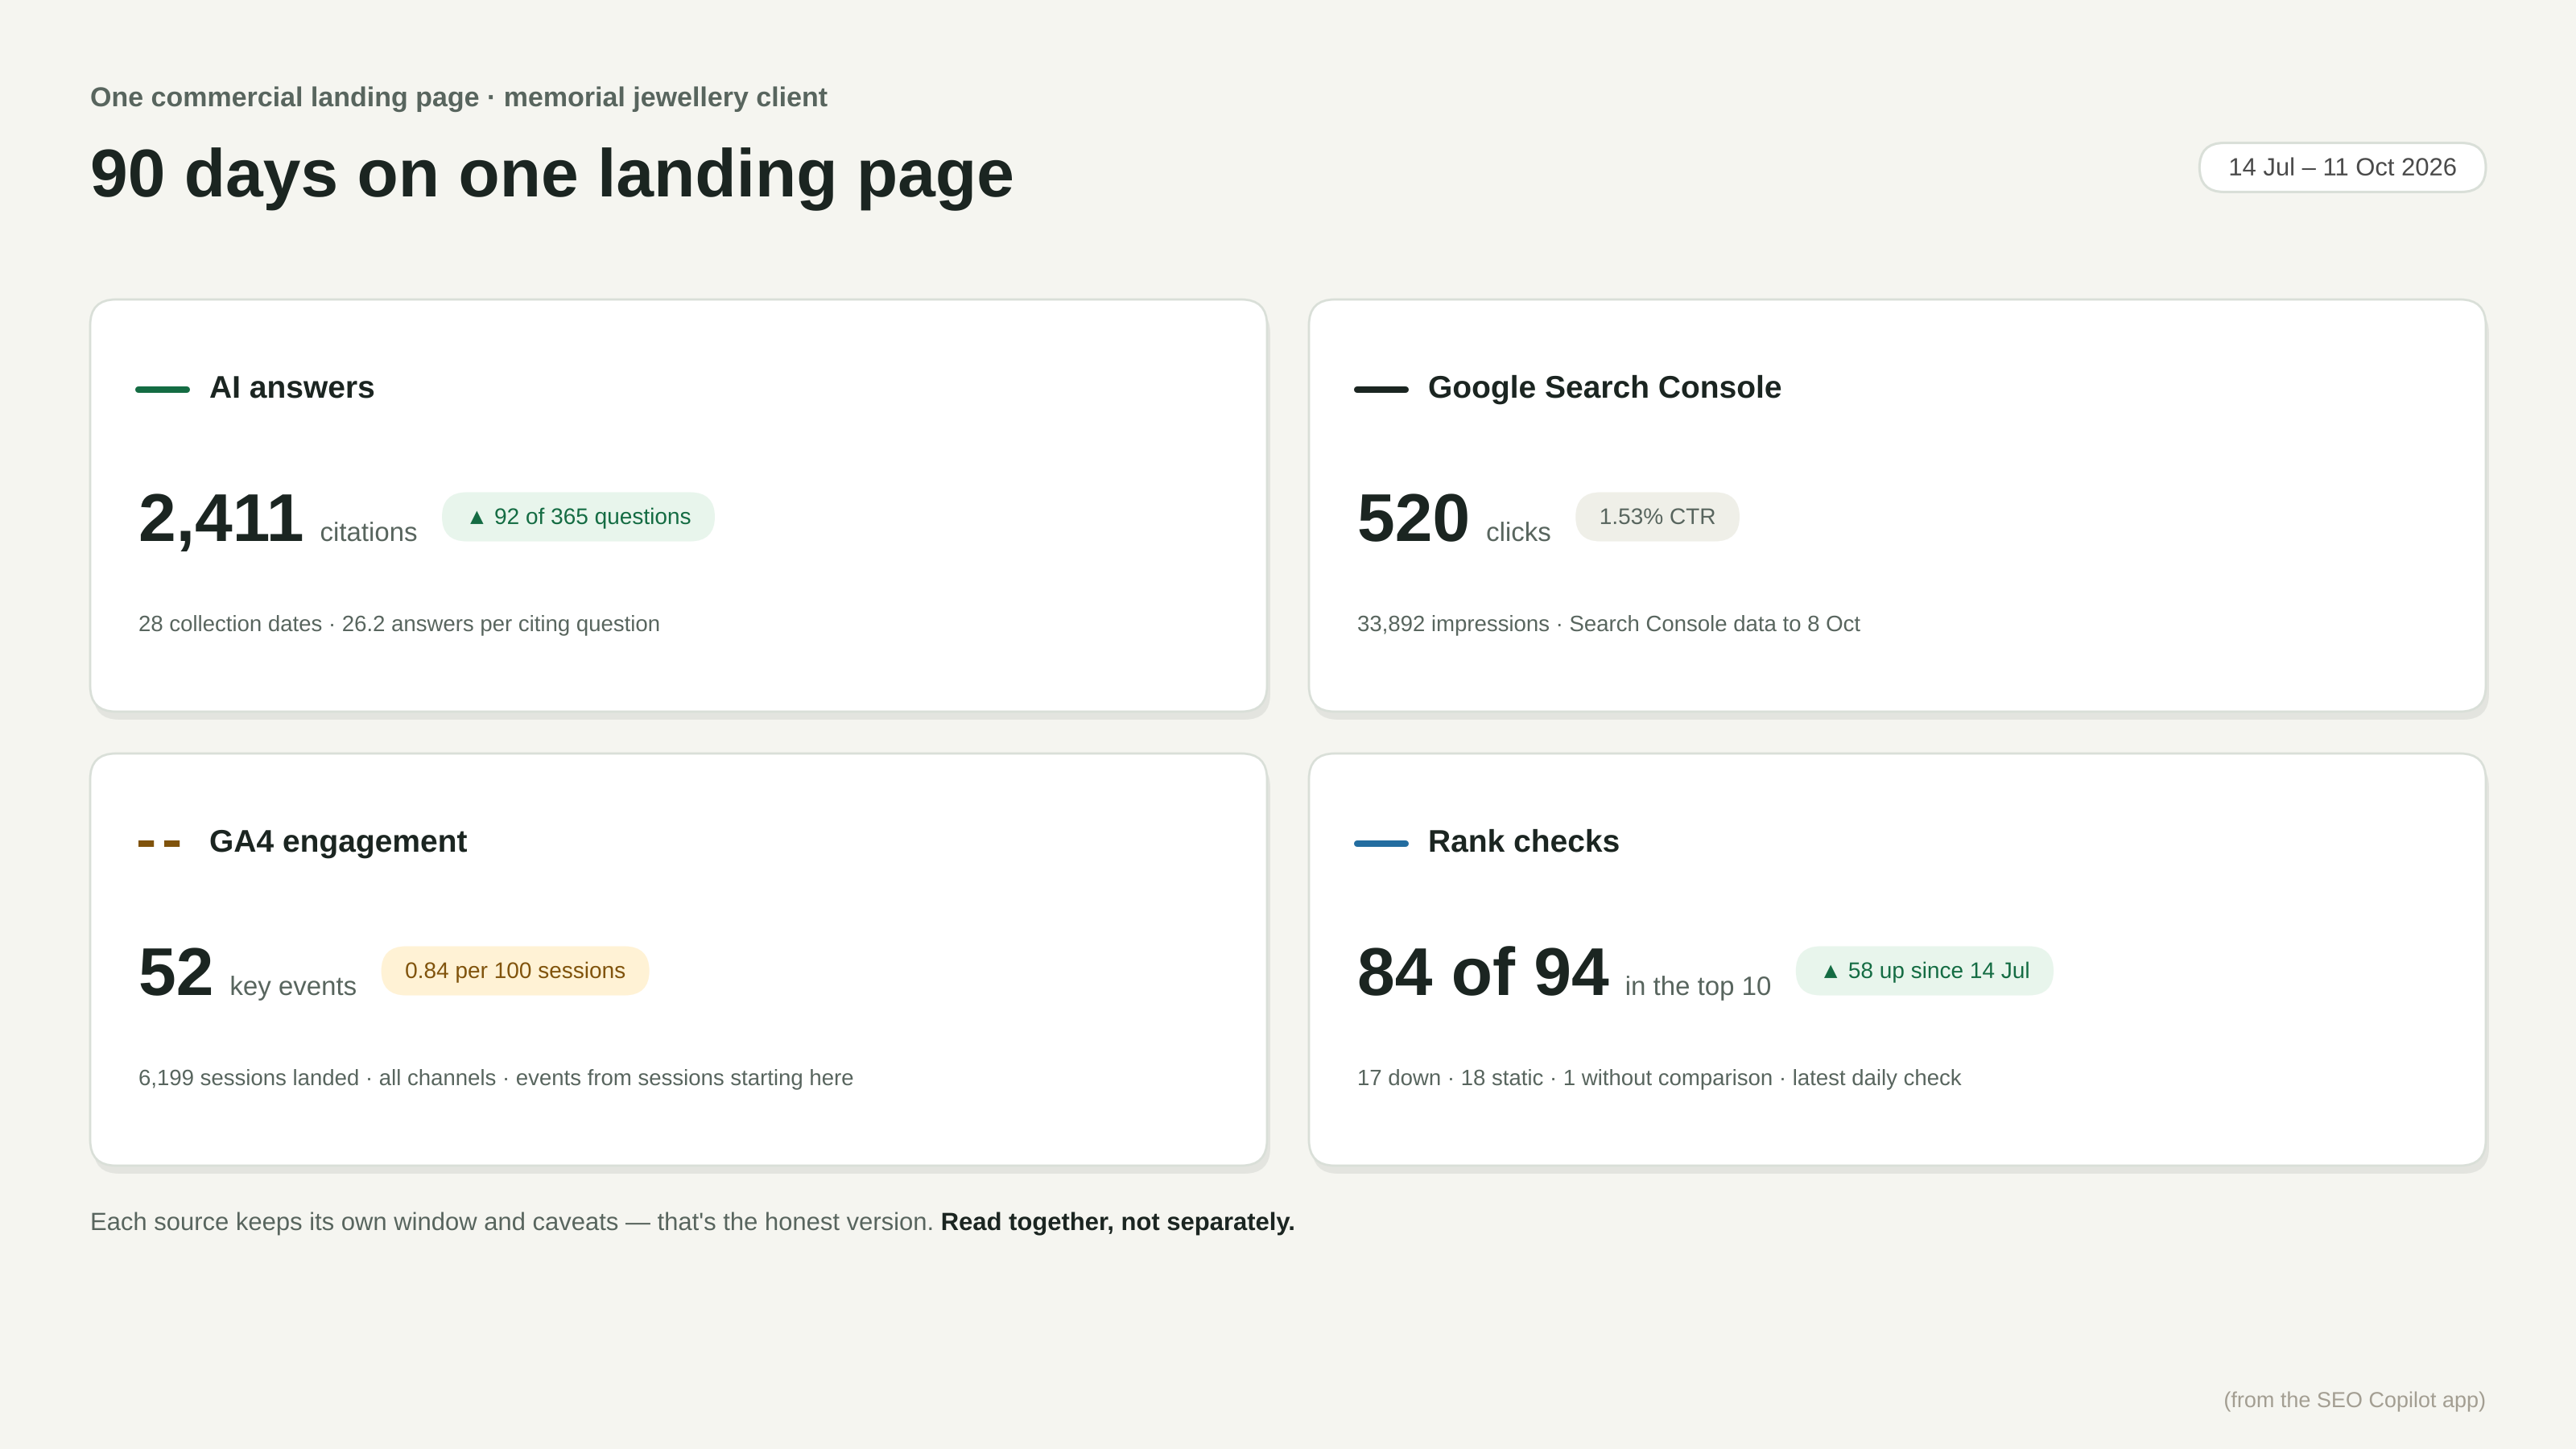The image size is (2576, 1449).
Task: Click the green up-triangle in the questions badge
Action: pyautogui.click(x=477, y=517)
